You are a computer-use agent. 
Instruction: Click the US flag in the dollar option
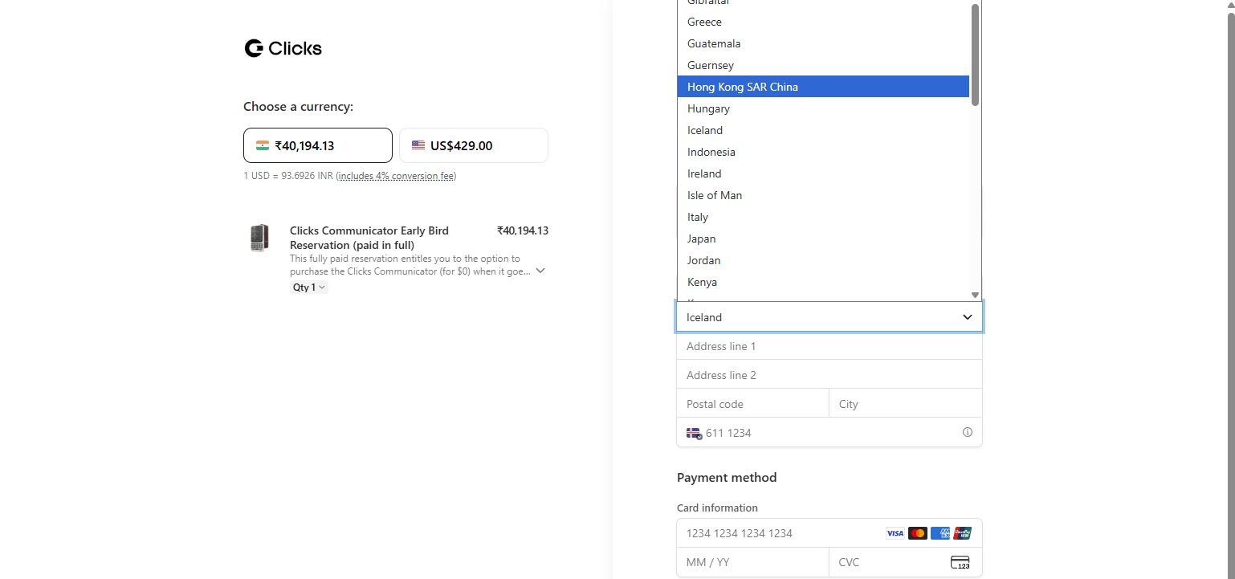(418, 145)
